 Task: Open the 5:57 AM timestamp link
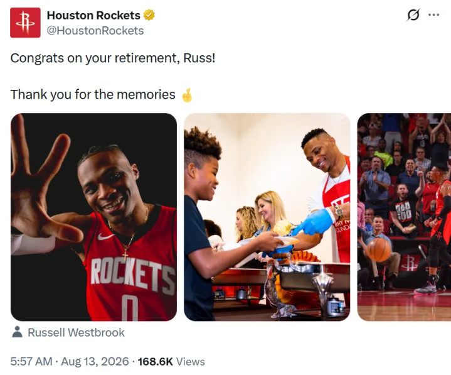31,361
